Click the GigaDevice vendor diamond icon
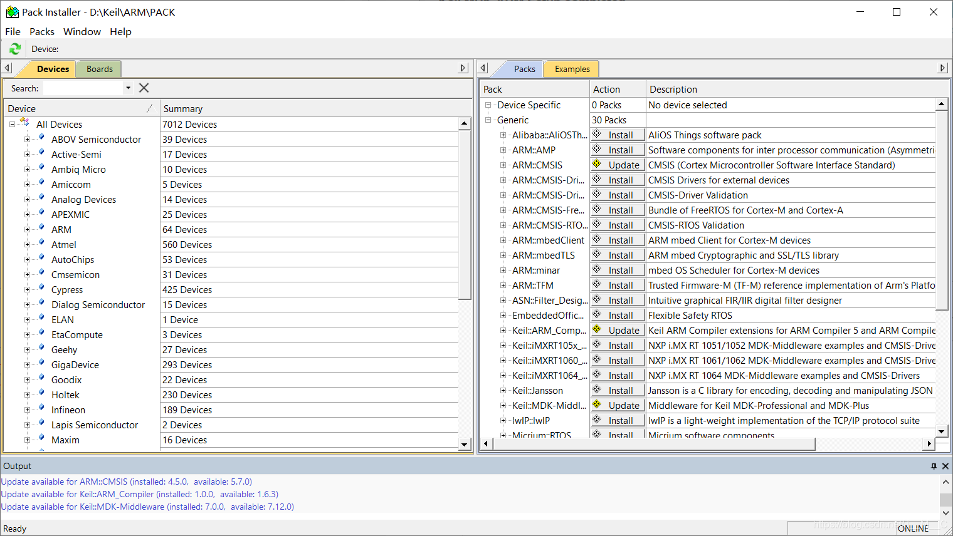The height and width of the screenshot is (536, 953). click(x=41, y=363)
